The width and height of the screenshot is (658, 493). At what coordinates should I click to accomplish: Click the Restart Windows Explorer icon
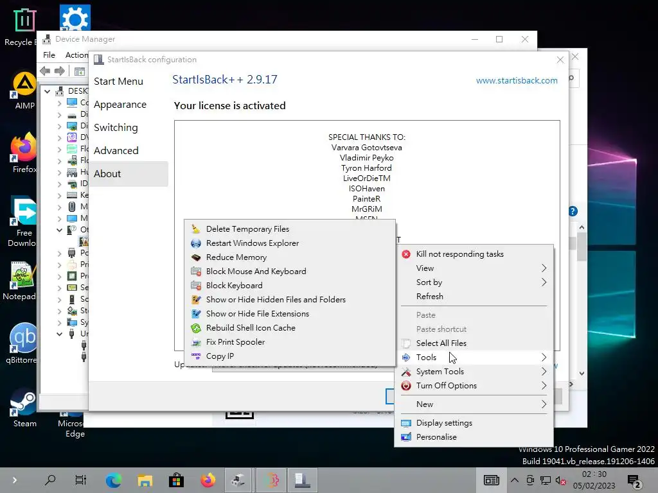(195, 243)
